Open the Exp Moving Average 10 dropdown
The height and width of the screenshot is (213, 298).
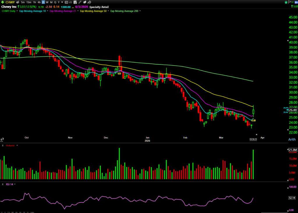pos(47,11)
